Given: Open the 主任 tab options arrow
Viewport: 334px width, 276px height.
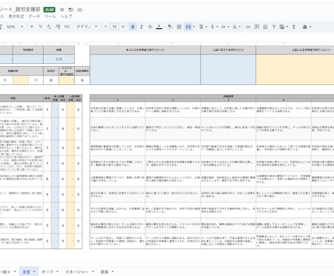Looking at the screenshot, I should tap(34, 272).
